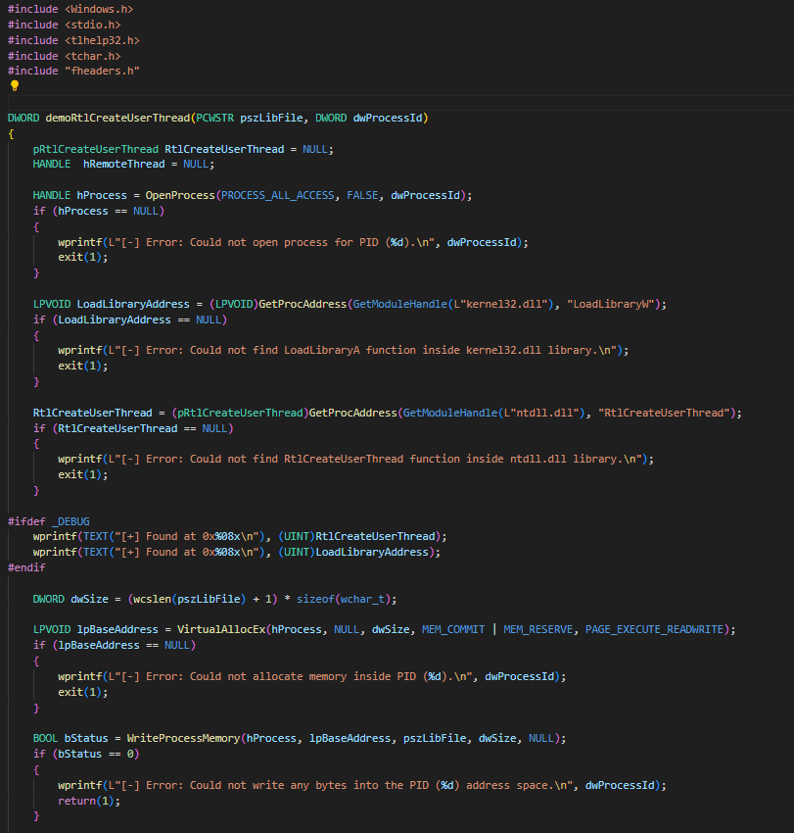The height and width of the screenshot is (833, 794).
Task: Click the yellow lightbulb quick-fix icon
Action: [x=15, y=85]
